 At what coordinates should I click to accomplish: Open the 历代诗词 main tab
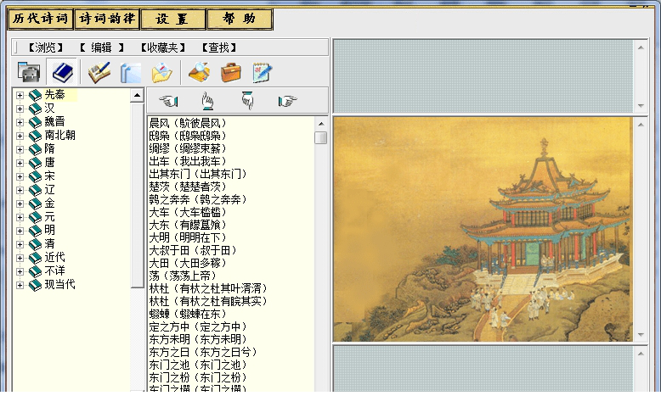coord(41,19)
